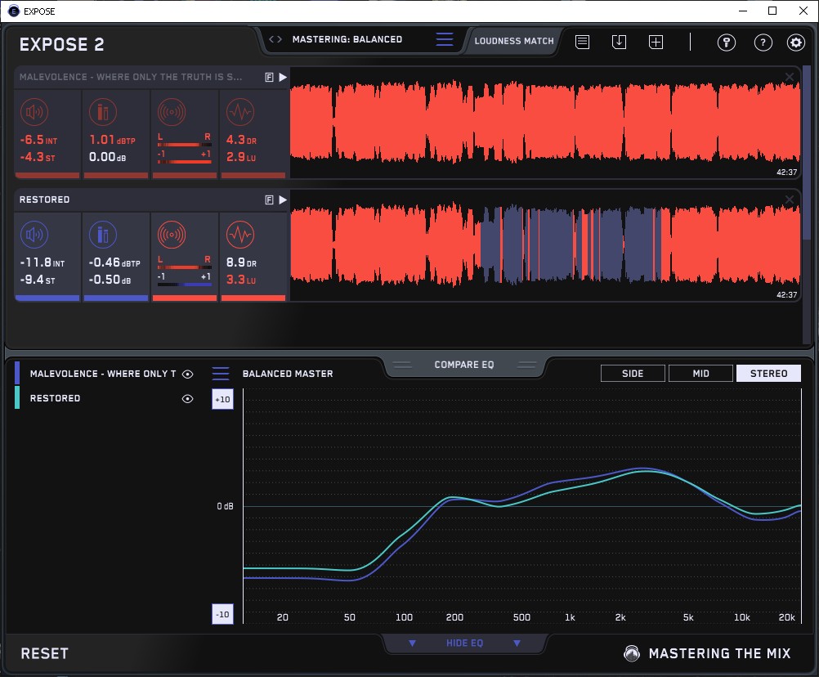The width and height of the screenshot is (819, 677).
Task: Play the Malevolence track
Action: pyautogui.click(x=283, y=78)
